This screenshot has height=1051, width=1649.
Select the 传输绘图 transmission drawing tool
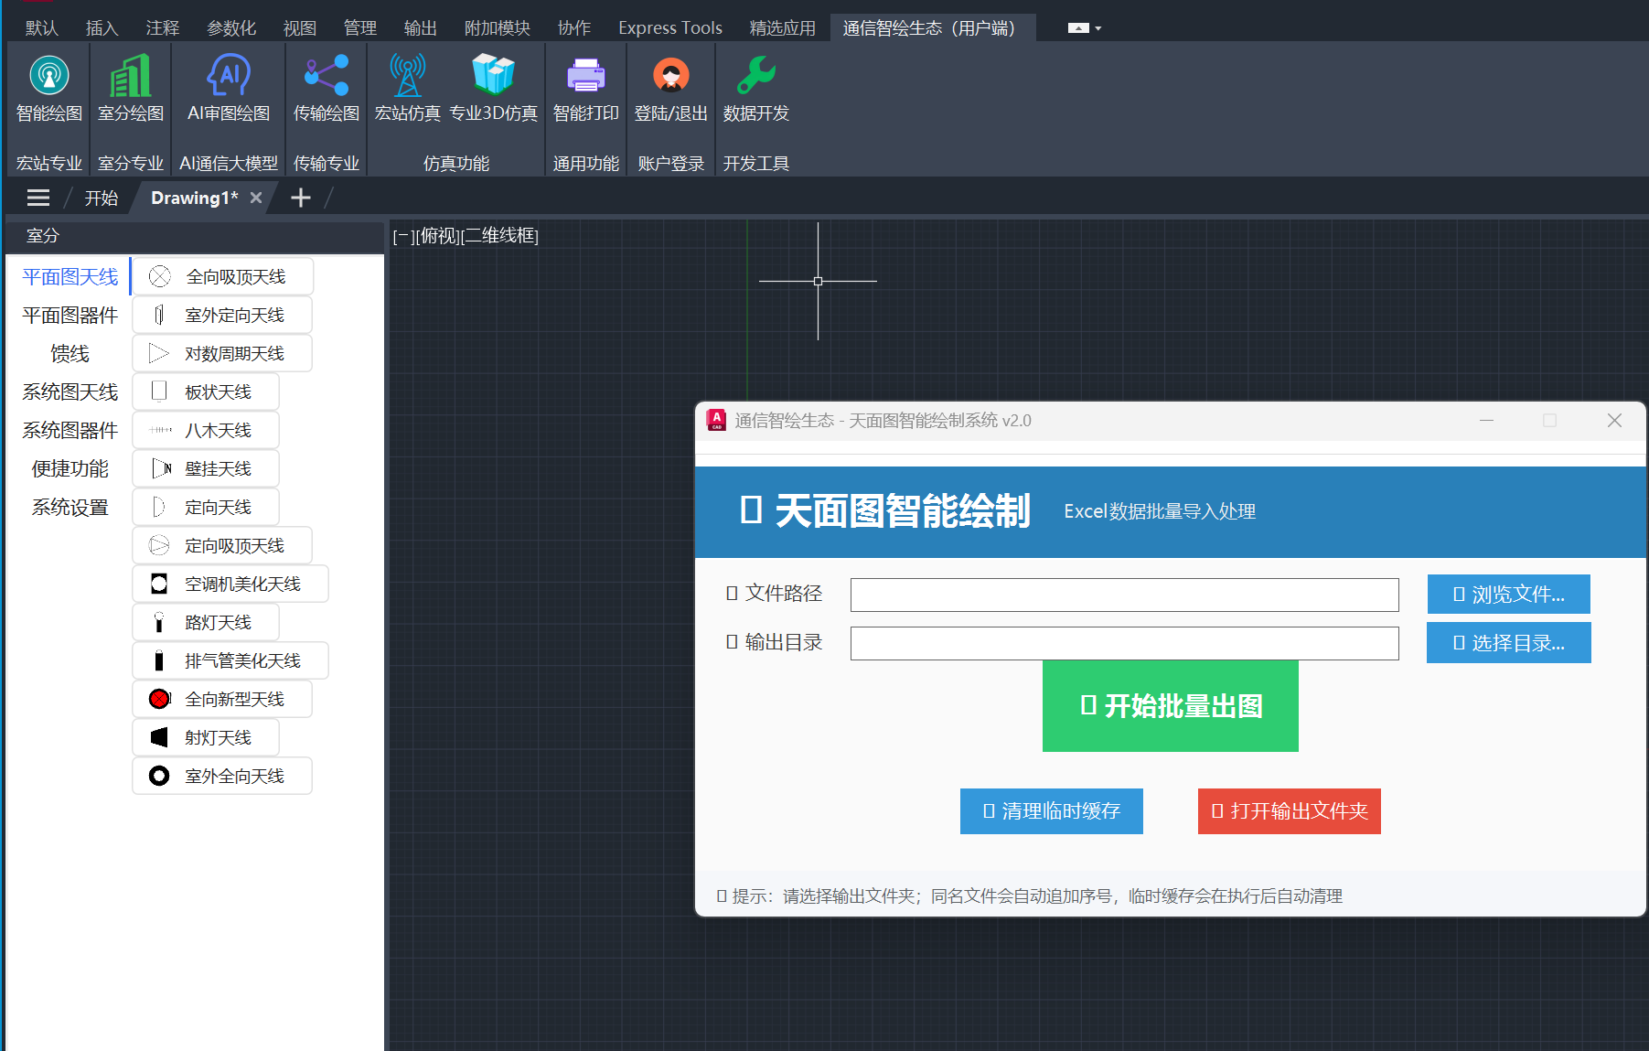click(327, 88)
